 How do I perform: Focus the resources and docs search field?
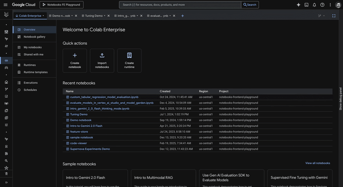(180, 5)
